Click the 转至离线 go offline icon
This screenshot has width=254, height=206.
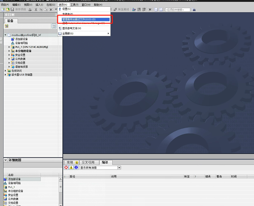point(115,10)
